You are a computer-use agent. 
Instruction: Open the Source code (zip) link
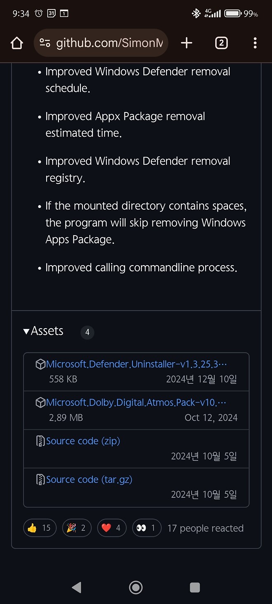pyautogui.click(x=83, y=441)
